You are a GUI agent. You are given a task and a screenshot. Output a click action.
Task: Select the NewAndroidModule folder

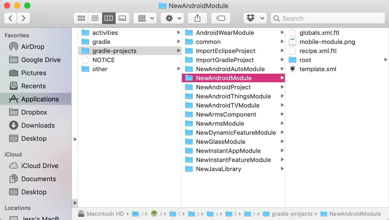(x=233, y=78)
